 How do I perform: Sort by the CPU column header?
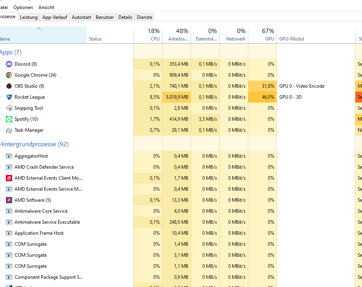pos(148,35)
